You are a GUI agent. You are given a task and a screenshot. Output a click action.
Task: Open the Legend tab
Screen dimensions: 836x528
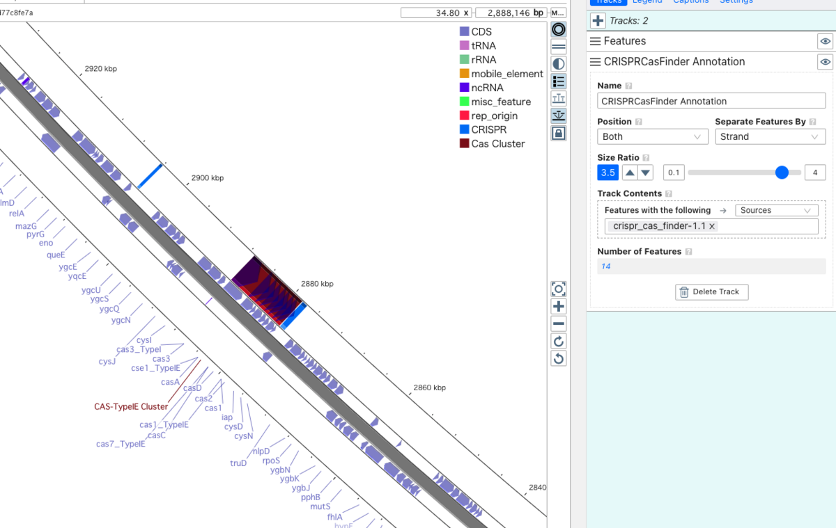click(x=647, y=2)
